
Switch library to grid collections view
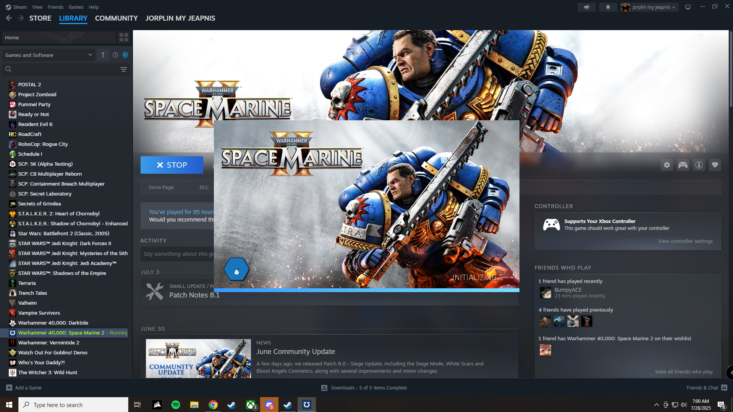pyautogui.click(x=124, y=37)
